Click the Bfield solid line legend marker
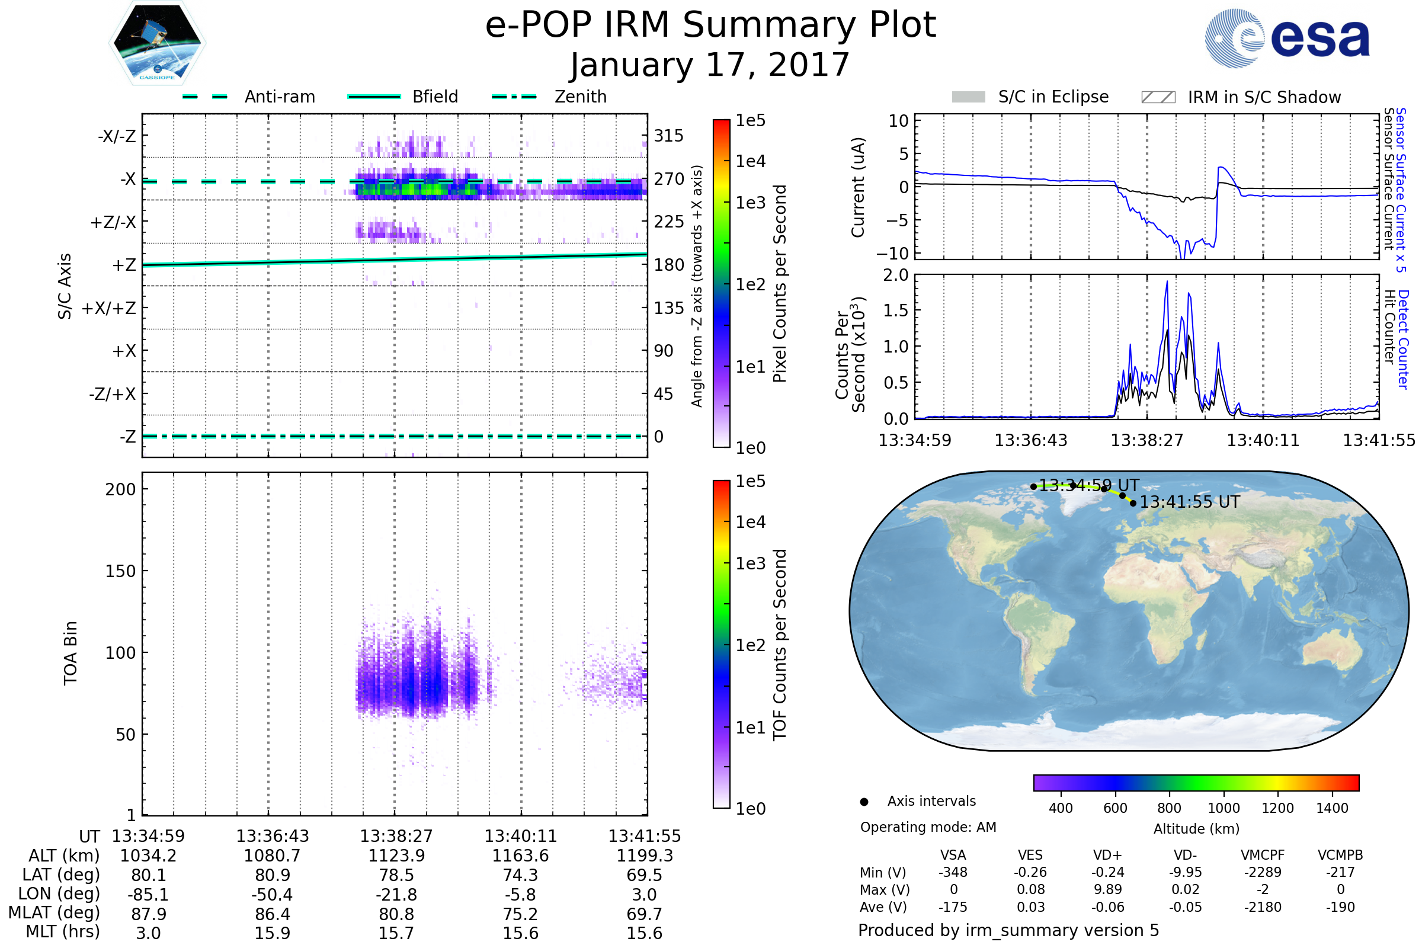1422x948 pixels. pyautogui.click(x=374, y=97)
